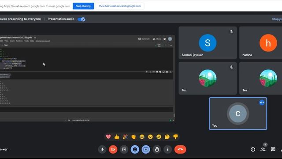This screenshot has width=282, height=159.
Task: Close the emoji reactions bar via smiley button
Action: 135,149
